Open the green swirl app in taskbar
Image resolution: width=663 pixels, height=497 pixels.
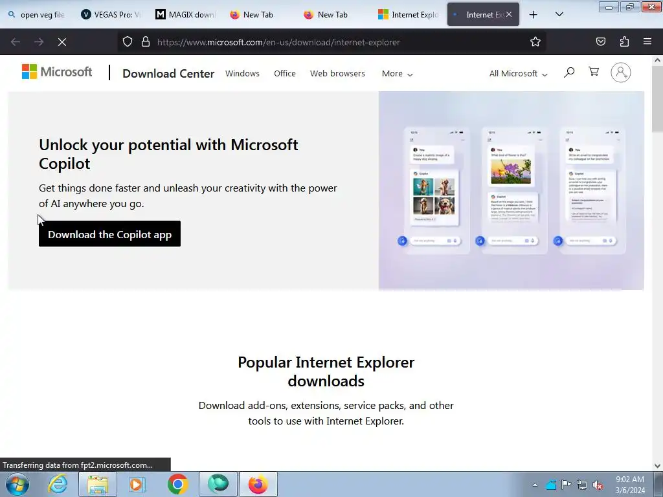[218, 484]
